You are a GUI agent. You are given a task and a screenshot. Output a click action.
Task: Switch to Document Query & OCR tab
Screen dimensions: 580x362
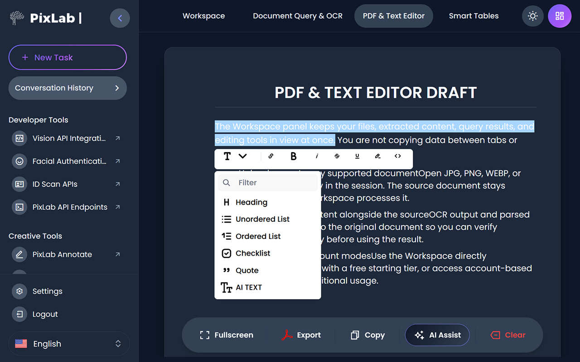pyautogui.click(x=298, y=16)
